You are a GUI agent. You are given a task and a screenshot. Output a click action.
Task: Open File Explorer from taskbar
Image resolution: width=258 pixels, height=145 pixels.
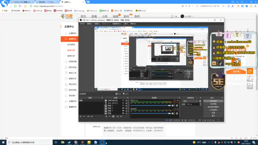pos(63,142)
